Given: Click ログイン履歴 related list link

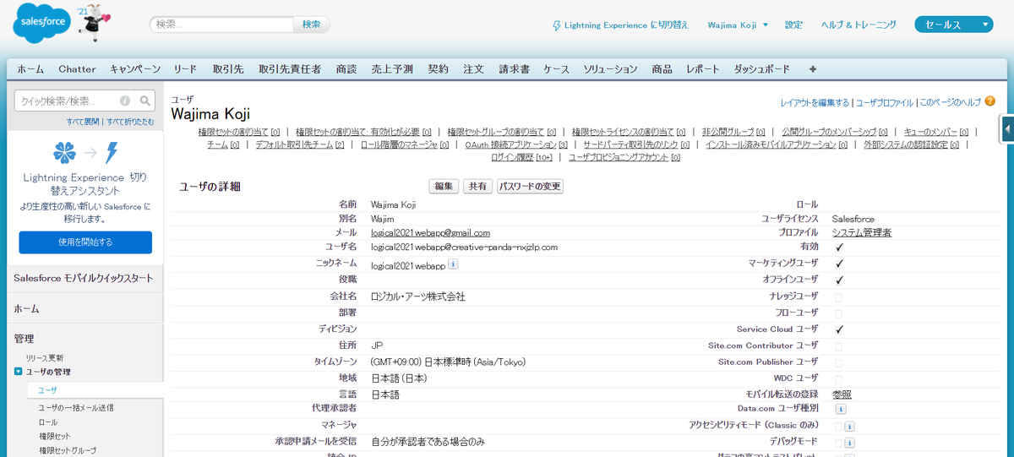Looking at the screenshot, I should tap(521, 157).
